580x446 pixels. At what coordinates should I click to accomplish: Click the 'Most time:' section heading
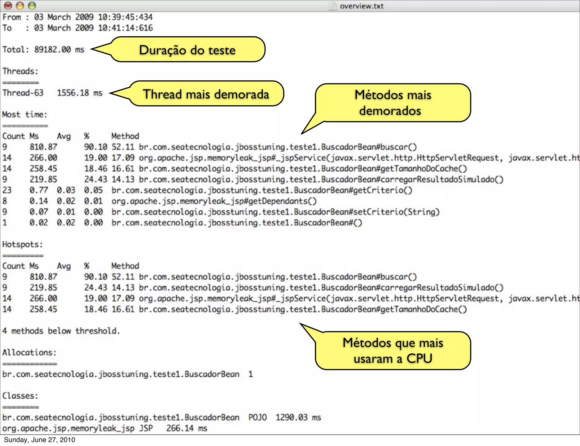point(25,115)
